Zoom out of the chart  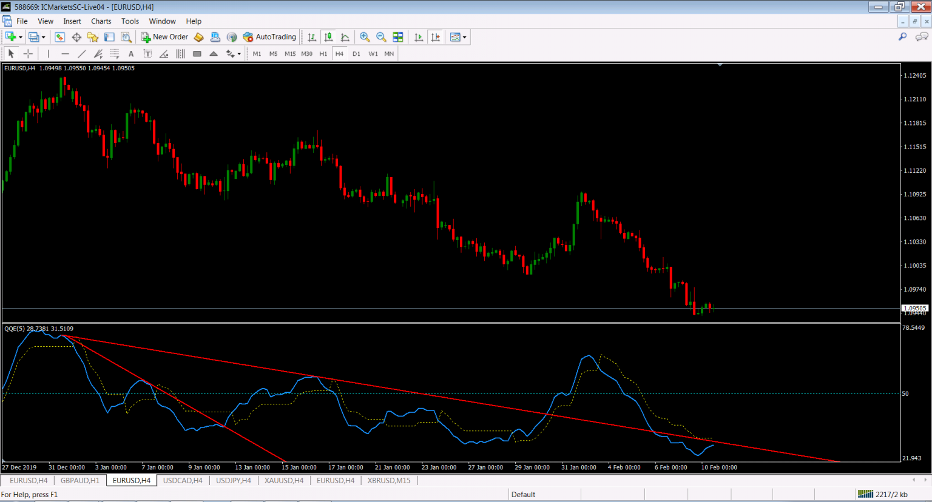pos(381,37)
